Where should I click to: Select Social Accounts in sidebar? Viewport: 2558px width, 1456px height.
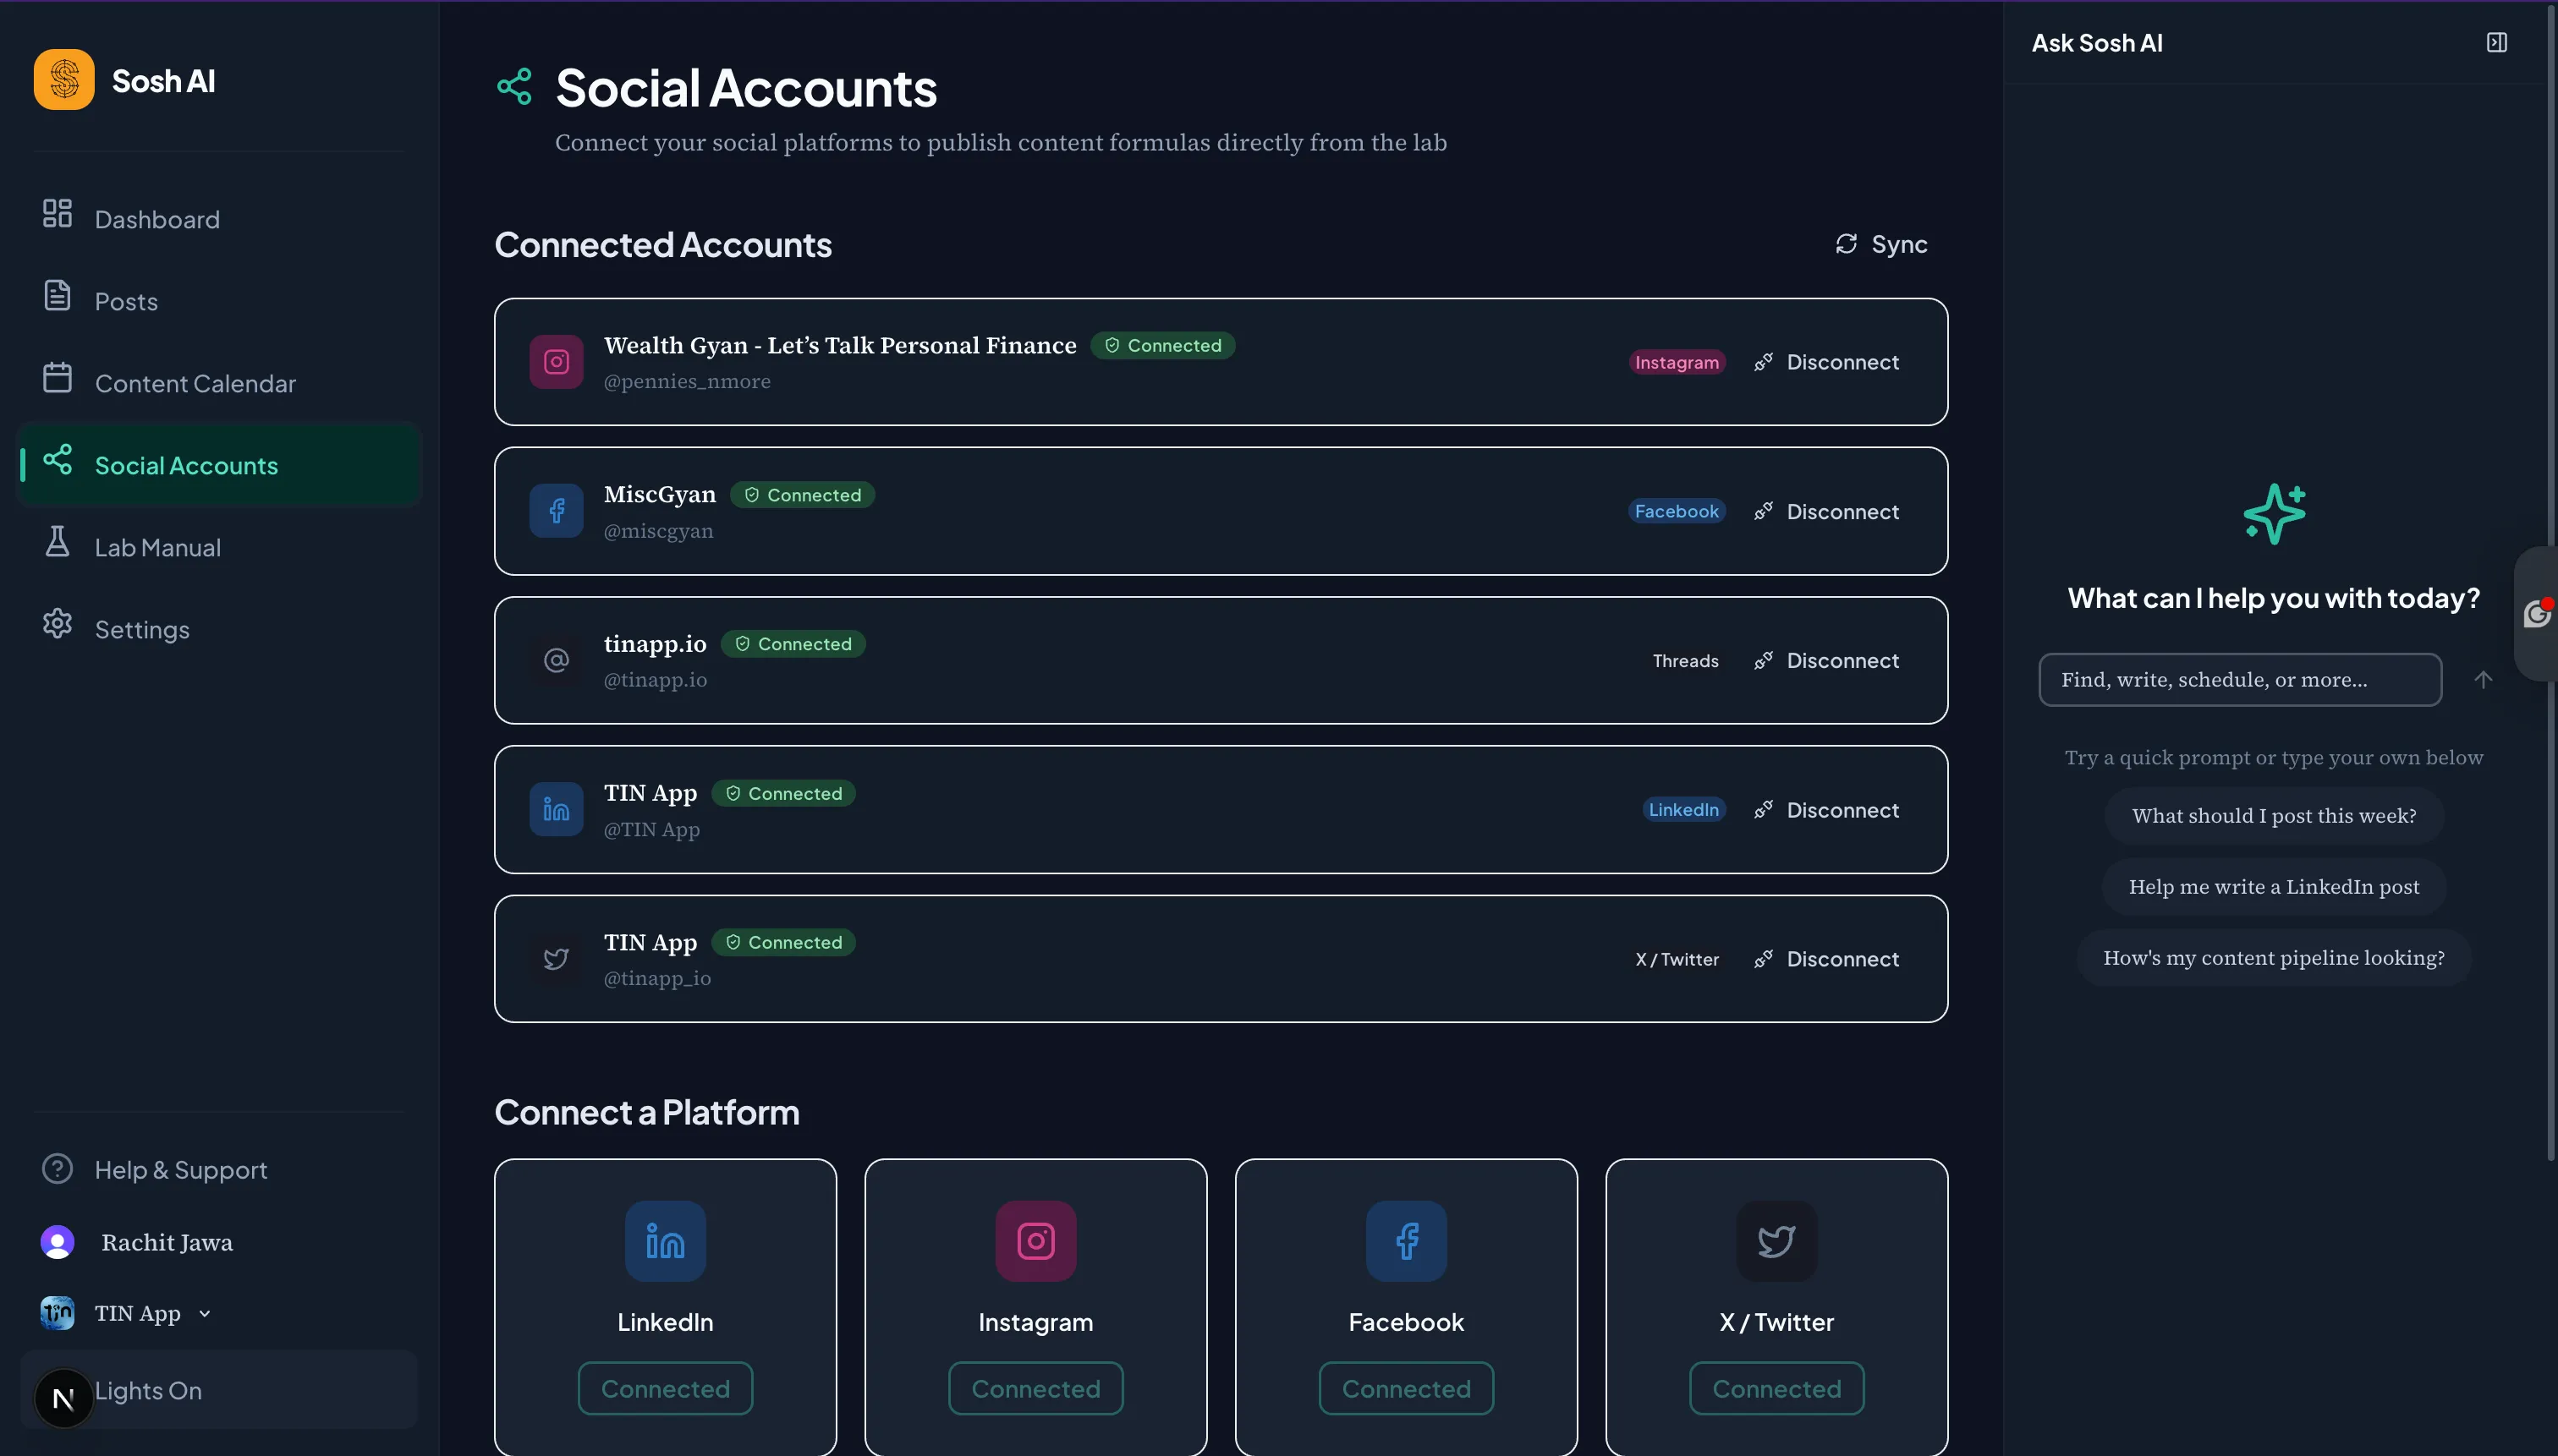coord(219,465)
